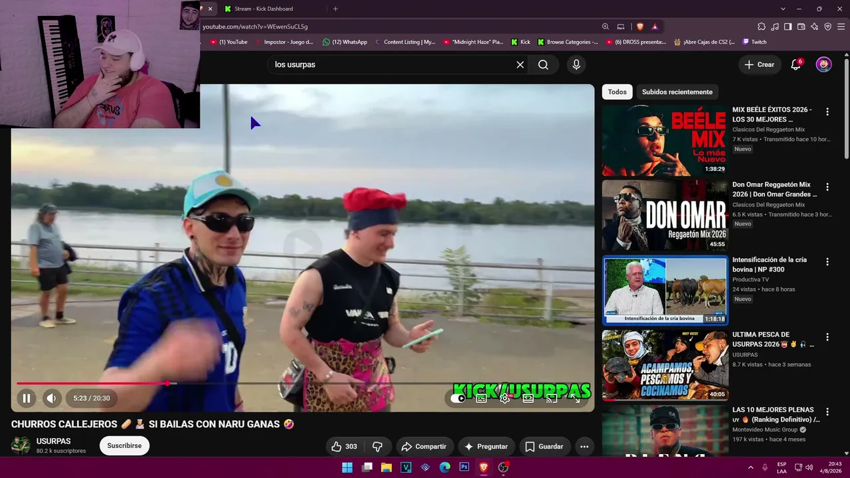Open the Windows Start menu
Viewport: 850px width, 478px height.
[x=347, y=467]
